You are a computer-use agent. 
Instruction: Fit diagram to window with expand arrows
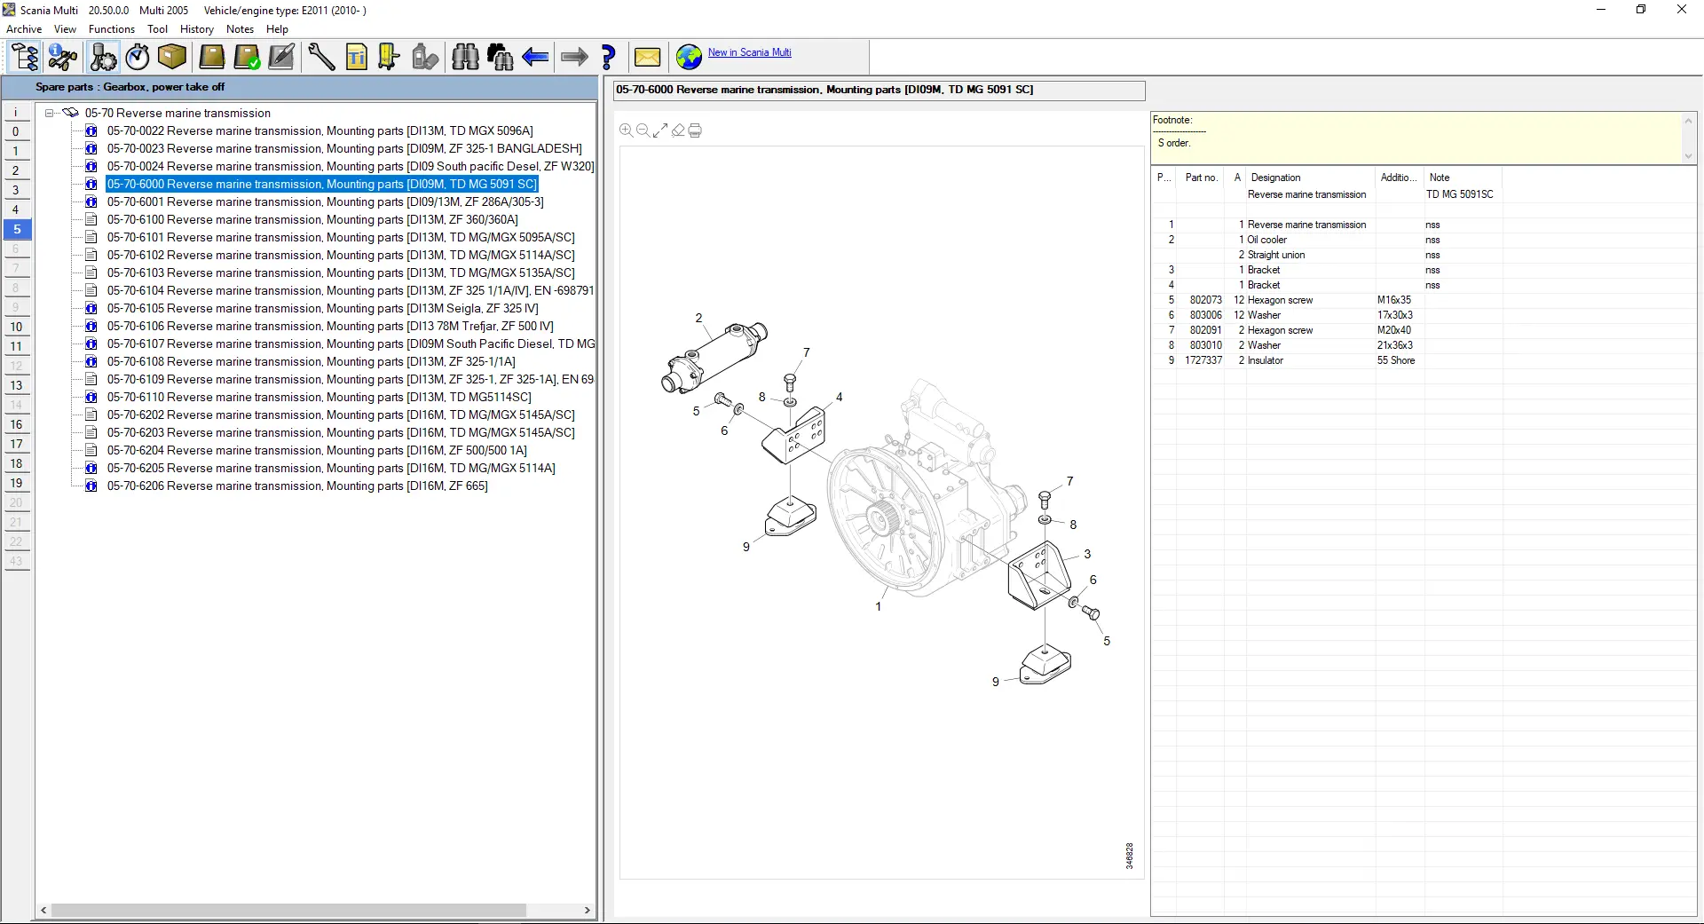(660, 130)
